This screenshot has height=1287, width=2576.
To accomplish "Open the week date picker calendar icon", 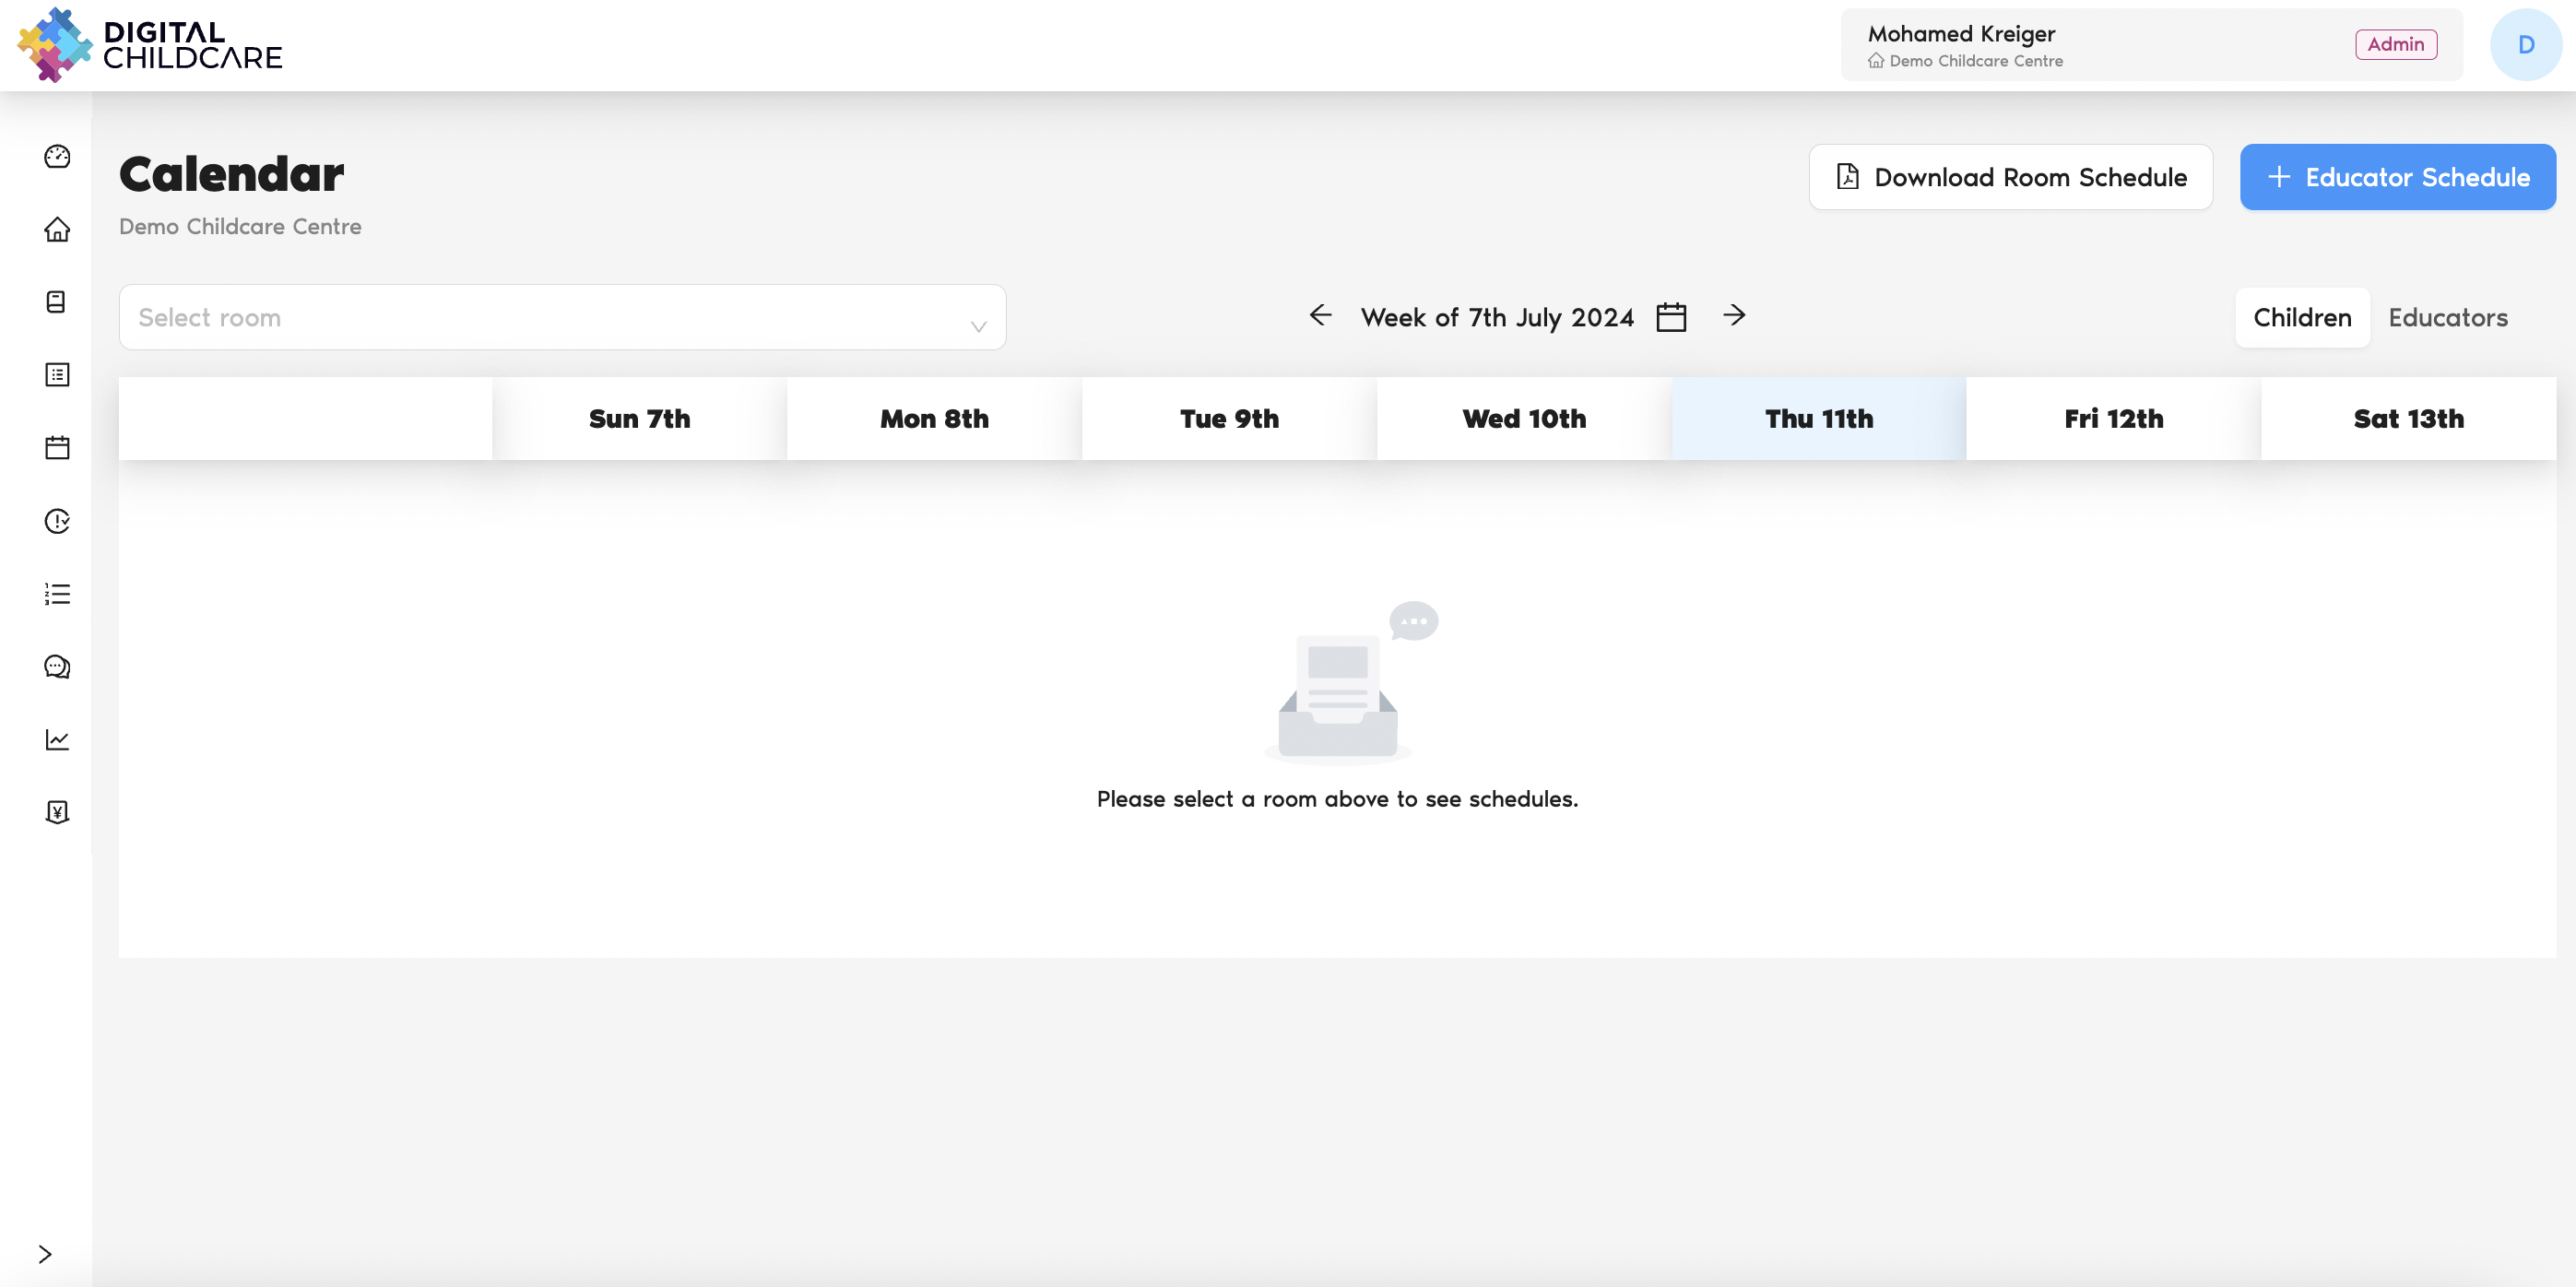I will [x=1671, y=317].
